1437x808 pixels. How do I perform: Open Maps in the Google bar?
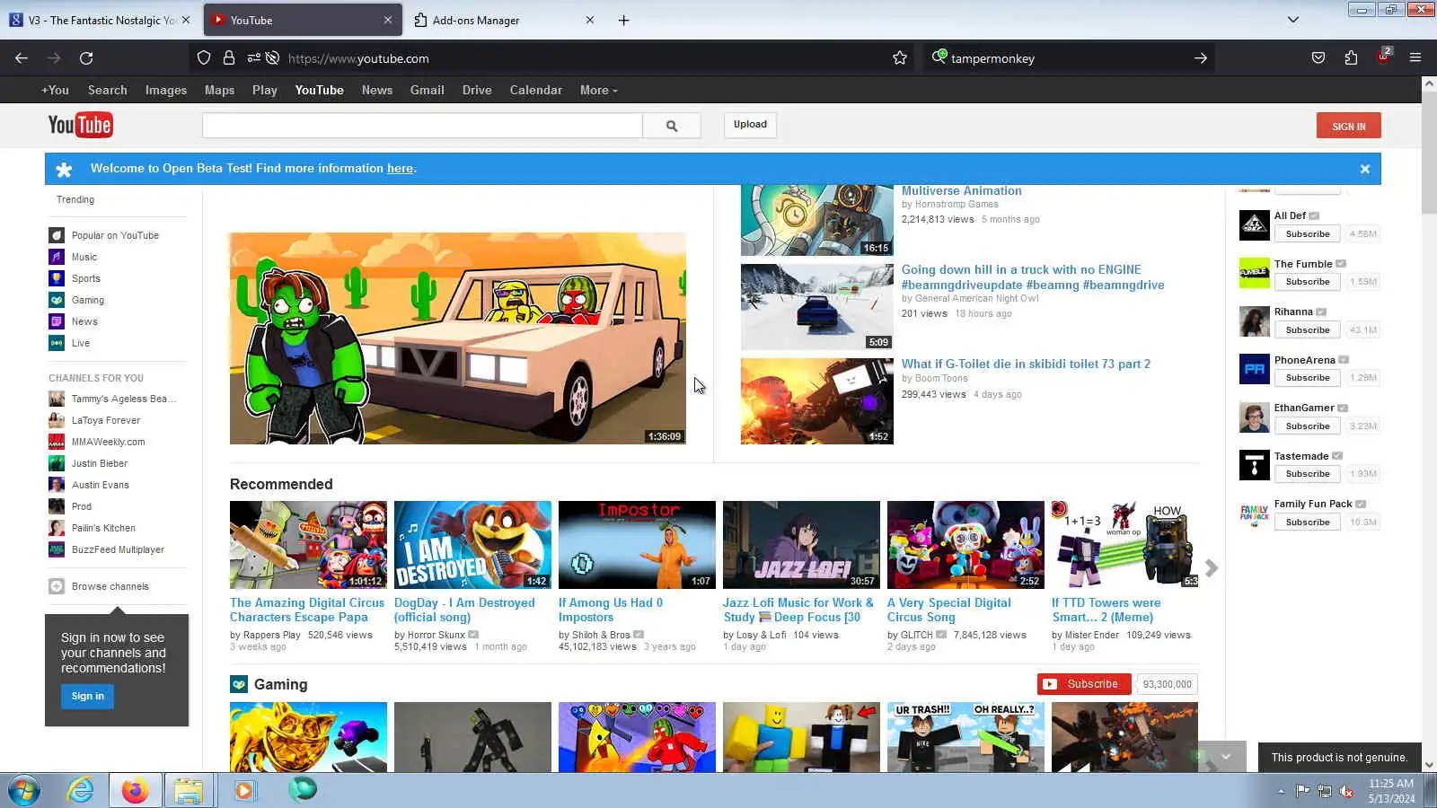coord(219,90)
